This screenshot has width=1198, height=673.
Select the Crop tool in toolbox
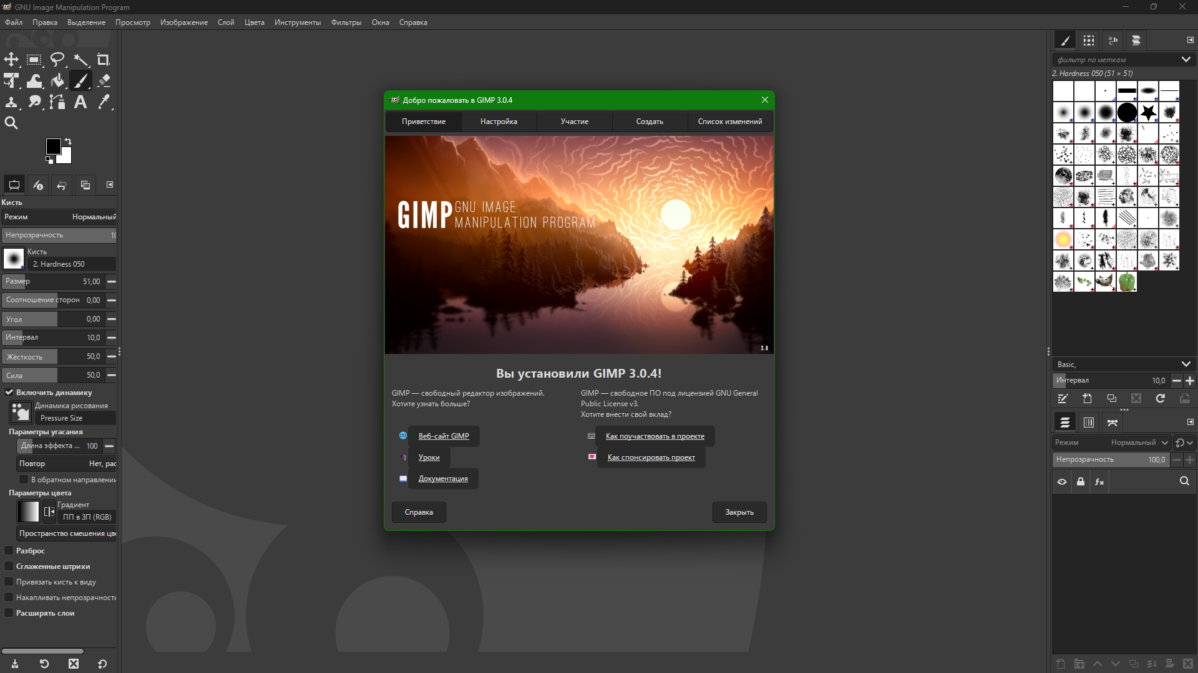click(103, 60)
